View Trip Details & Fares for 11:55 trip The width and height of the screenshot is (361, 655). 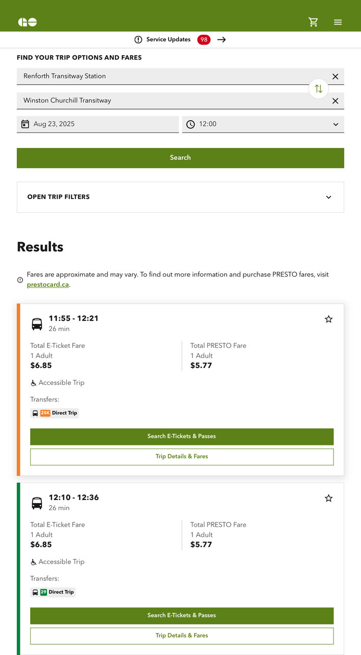182,456
